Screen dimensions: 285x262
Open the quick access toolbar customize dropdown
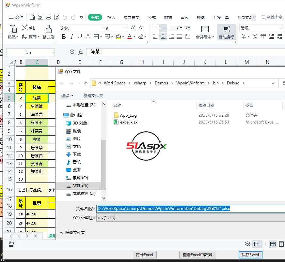tap(81, 17)
